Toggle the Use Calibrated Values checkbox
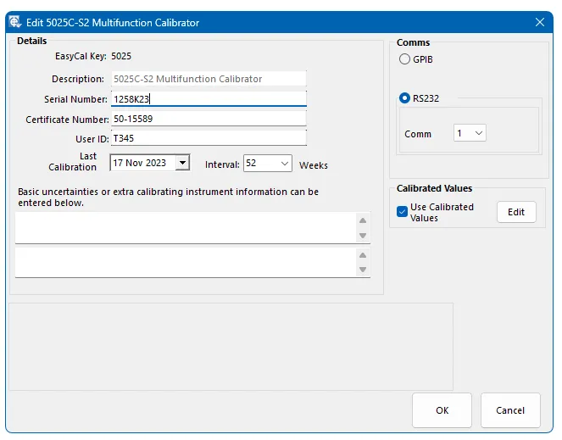This screenshot has width=562, height=440. 403,212
